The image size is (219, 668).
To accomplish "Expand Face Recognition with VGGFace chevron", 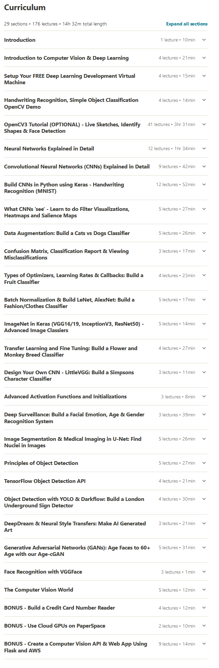I will point(204,572).
